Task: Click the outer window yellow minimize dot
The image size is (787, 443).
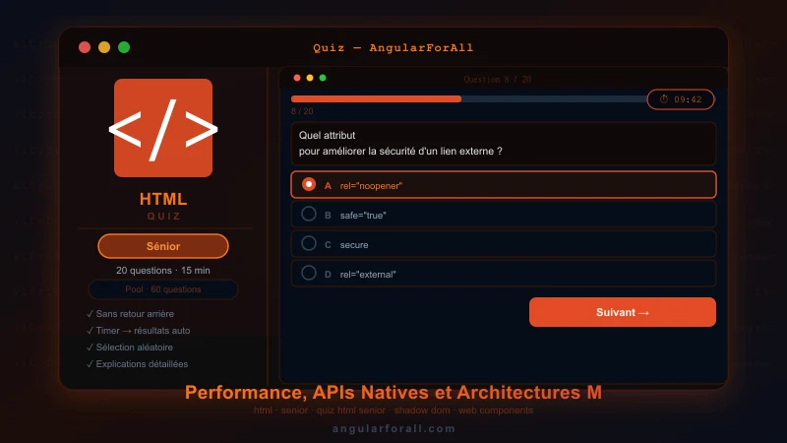Action: pyautogui.click(x=104, y=47)
